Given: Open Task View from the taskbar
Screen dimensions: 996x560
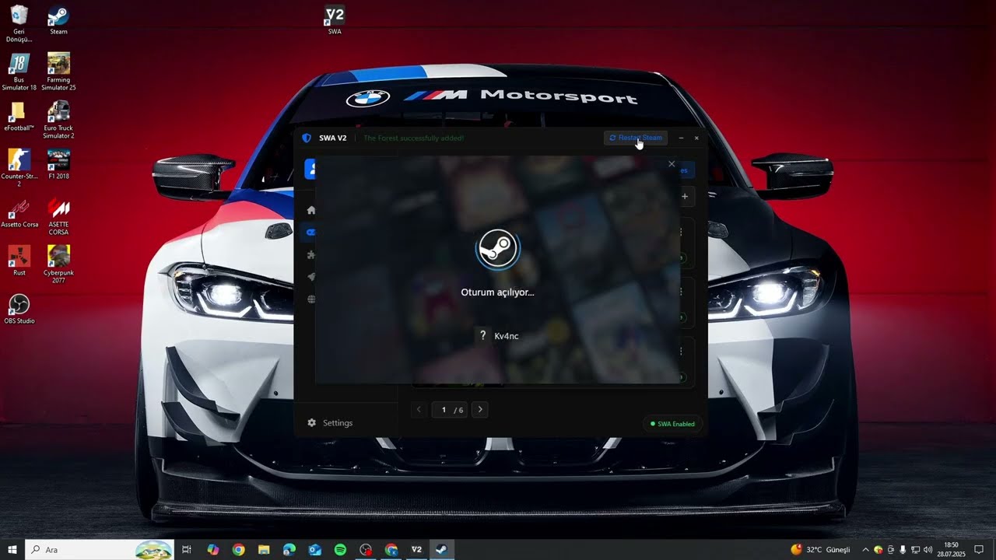Looking at the screenshot, I should pos(187,550).
